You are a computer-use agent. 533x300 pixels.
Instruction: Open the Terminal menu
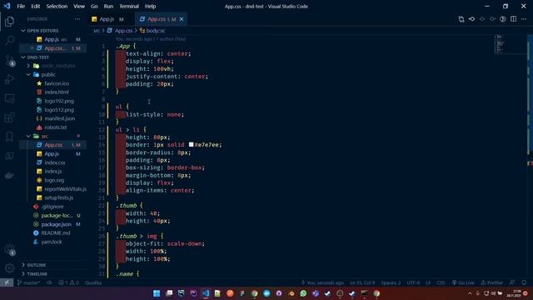point(129,6)
